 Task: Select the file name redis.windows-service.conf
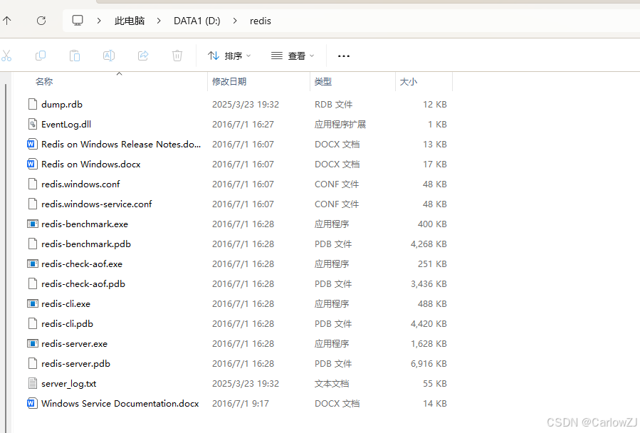(x=96, y=204)
